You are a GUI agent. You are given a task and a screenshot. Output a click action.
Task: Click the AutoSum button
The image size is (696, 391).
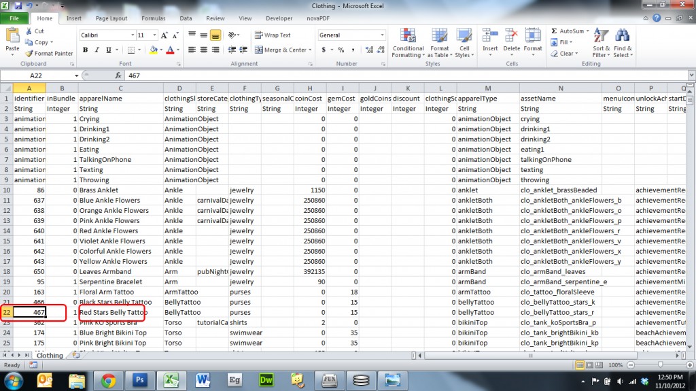coord(567,31)
